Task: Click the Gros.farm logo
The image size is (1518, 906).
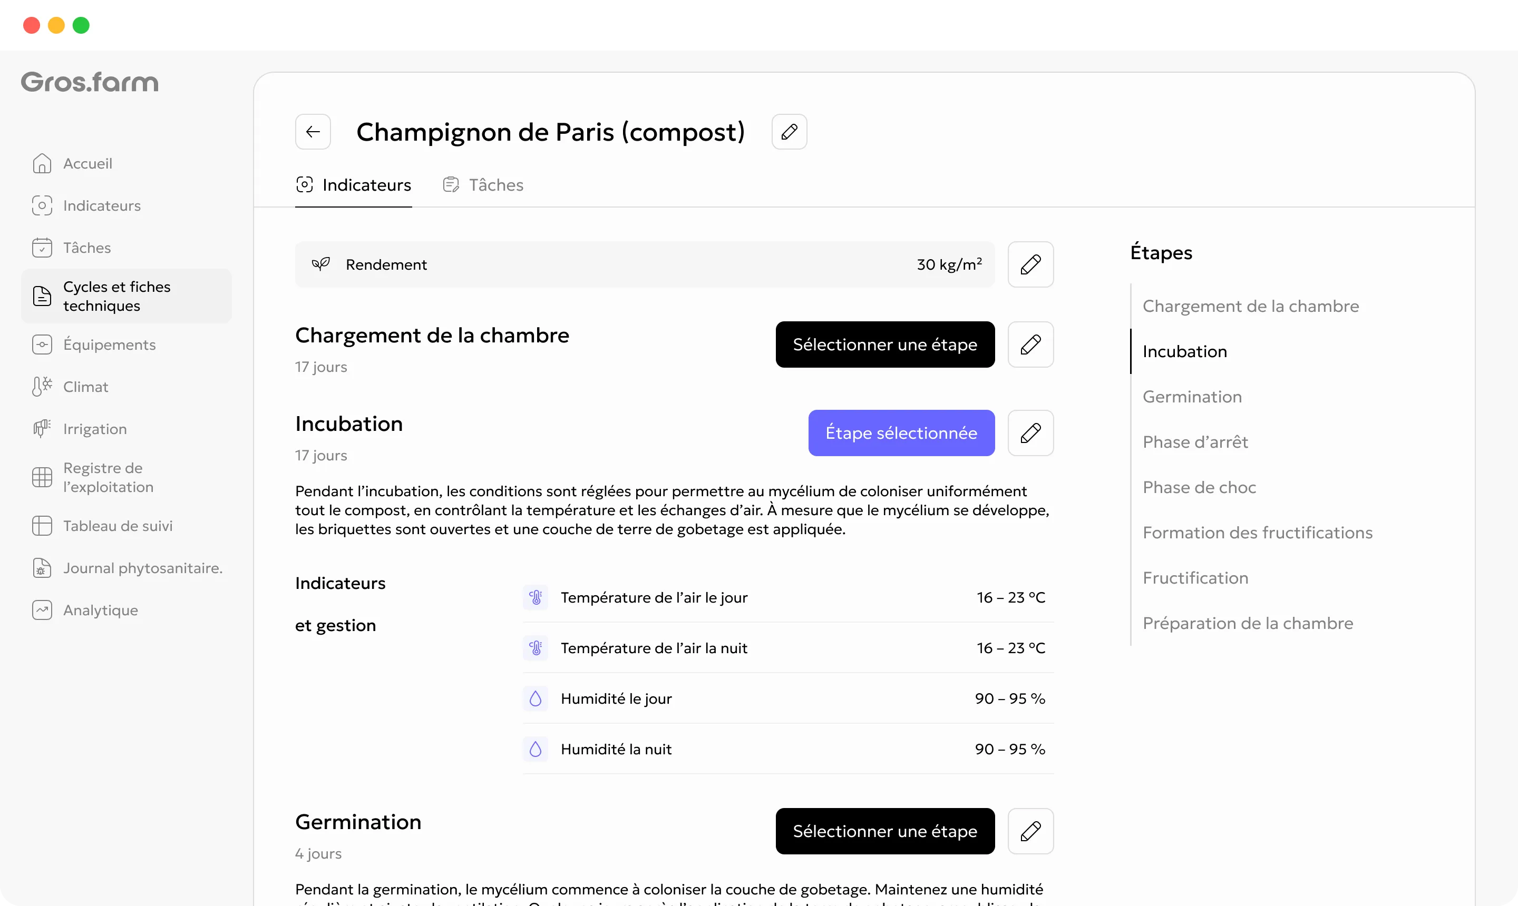Action: [x=90, y=82]
